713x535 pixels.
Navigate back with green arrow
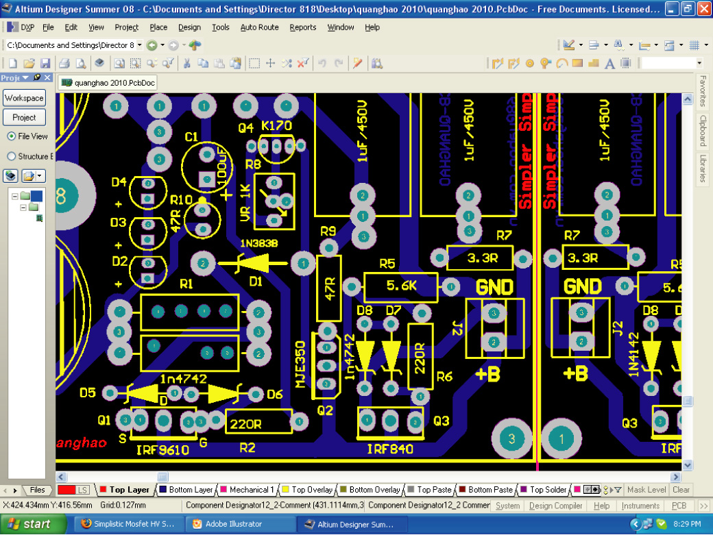tap(152, 45)
